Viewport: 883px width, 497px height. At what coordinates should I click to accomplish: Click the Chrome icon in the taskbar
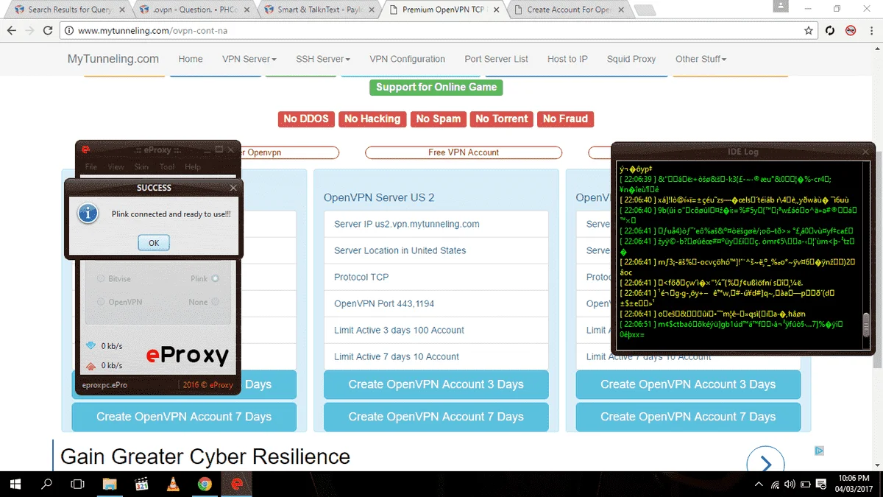(x=205, y=484)
